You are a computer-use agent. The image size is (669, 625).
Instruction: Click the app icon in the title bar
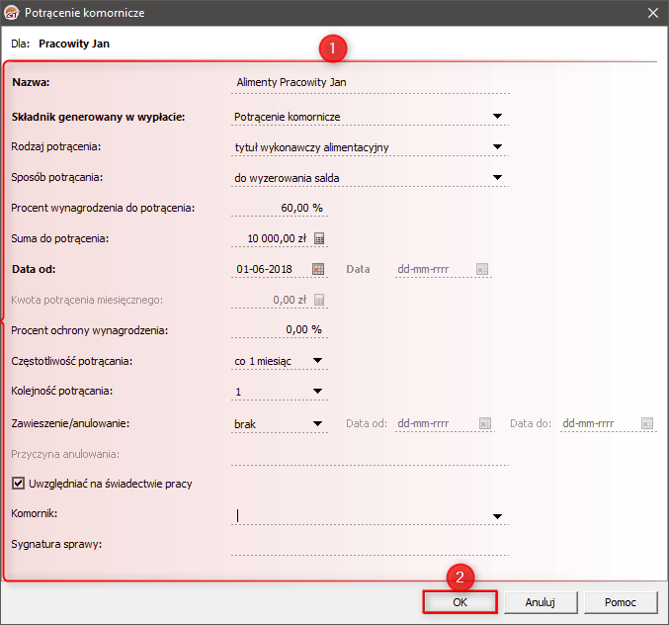click(12, 13)
